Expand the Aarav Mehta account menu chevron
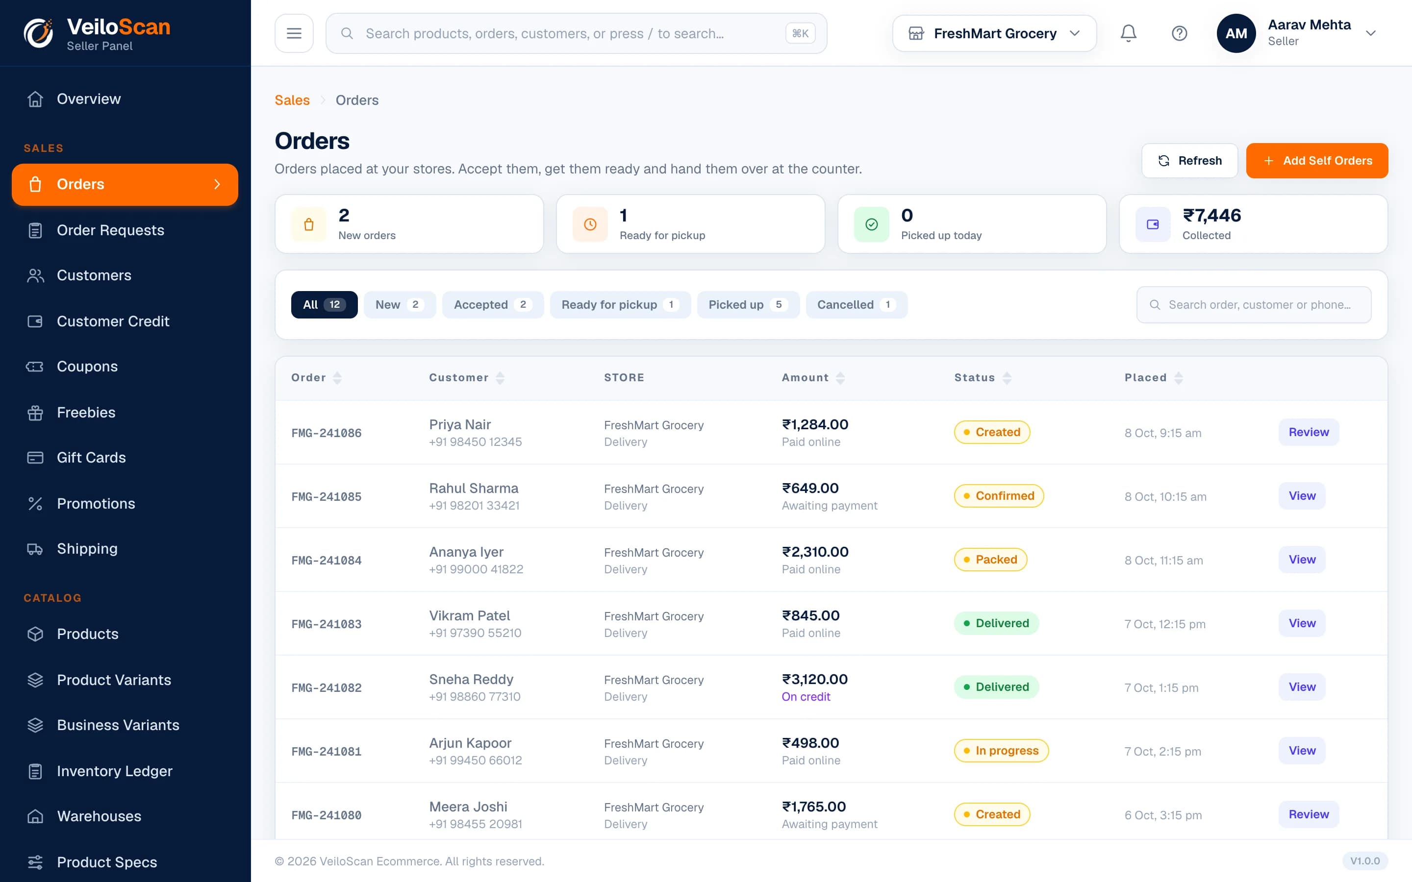This screenshot has height=882, width=1412. click(1371, 33)
